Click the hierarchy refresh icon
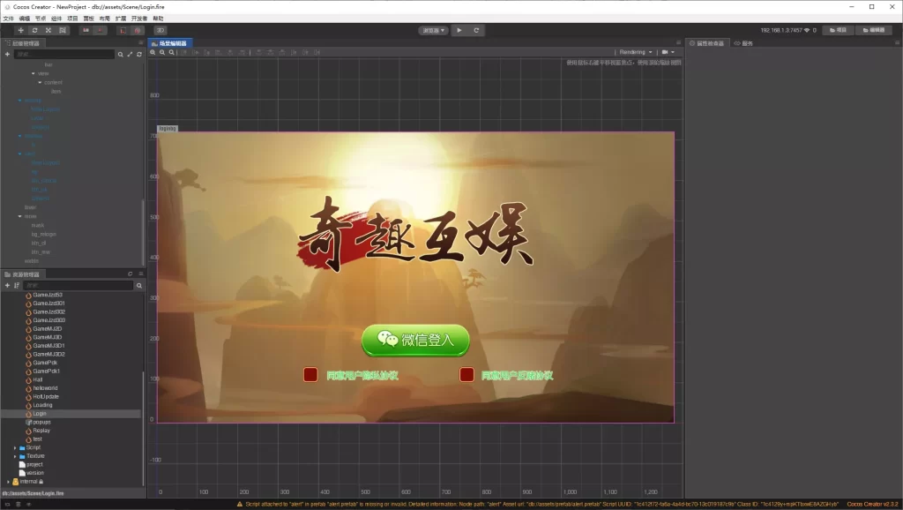This screenshot has height=510, width=903. pyautogui.click(x=138, y=54)
